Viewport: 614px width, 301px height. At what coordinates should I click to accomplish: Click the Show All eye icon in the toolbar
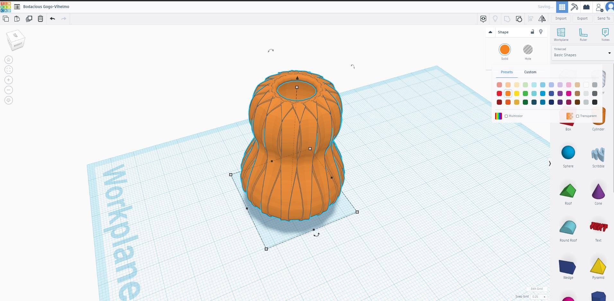tap(483, 19)
